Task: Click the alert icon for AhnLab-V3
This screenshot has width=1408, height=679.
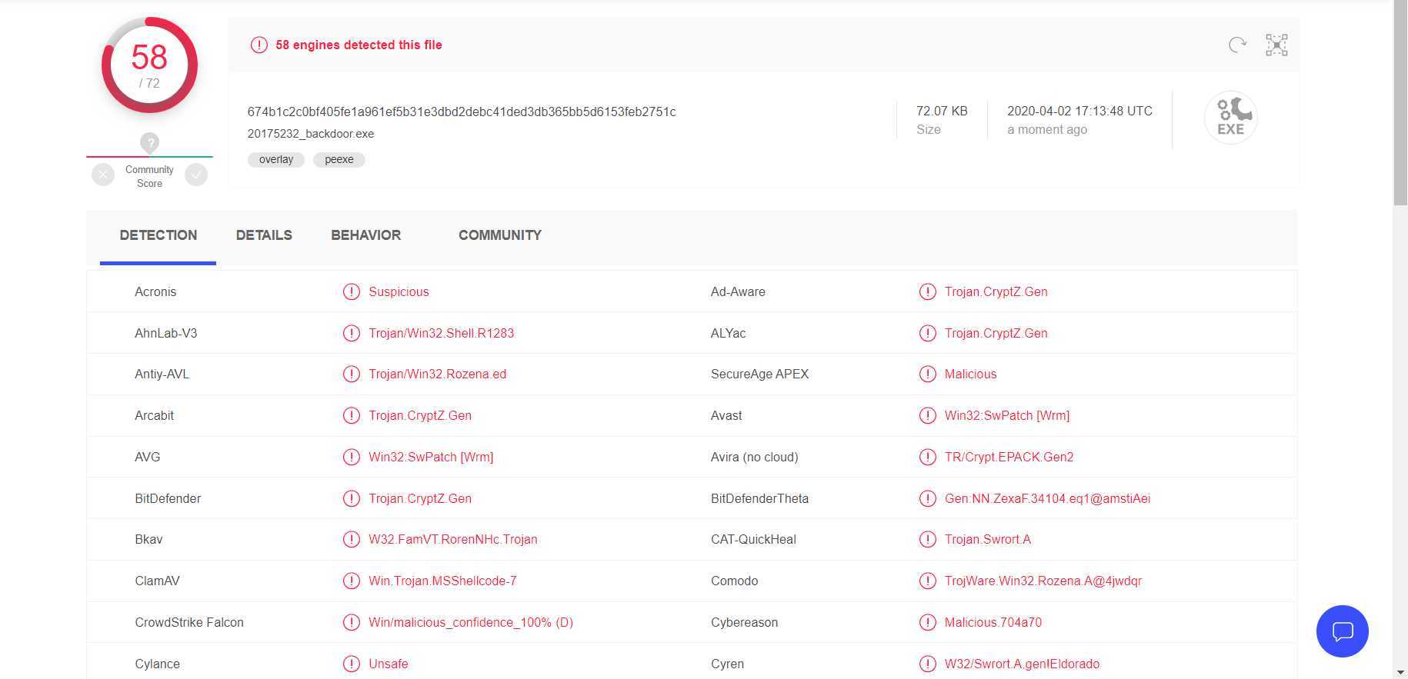Action: pos(351,333)
